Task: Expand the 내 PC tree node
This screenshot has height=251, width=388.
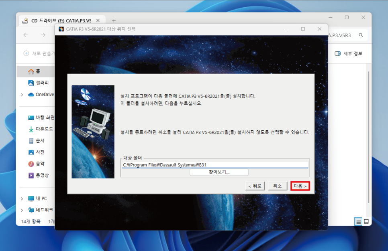Action: pyautogui.click(x=22, y=198)
